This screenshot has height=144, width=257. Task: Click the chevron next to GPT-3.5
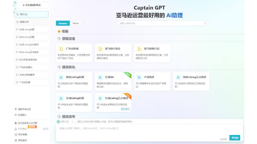tap(72, 122)
